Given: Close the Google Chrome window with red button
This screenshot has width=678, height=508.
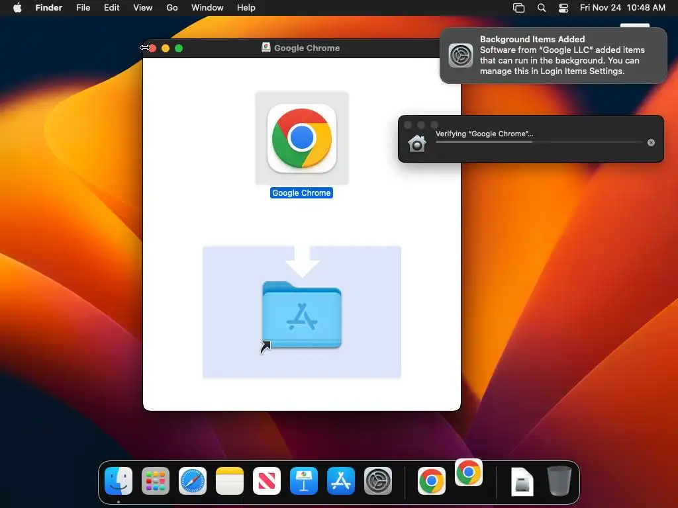Looking at the screenshot, I should (152, 48).
